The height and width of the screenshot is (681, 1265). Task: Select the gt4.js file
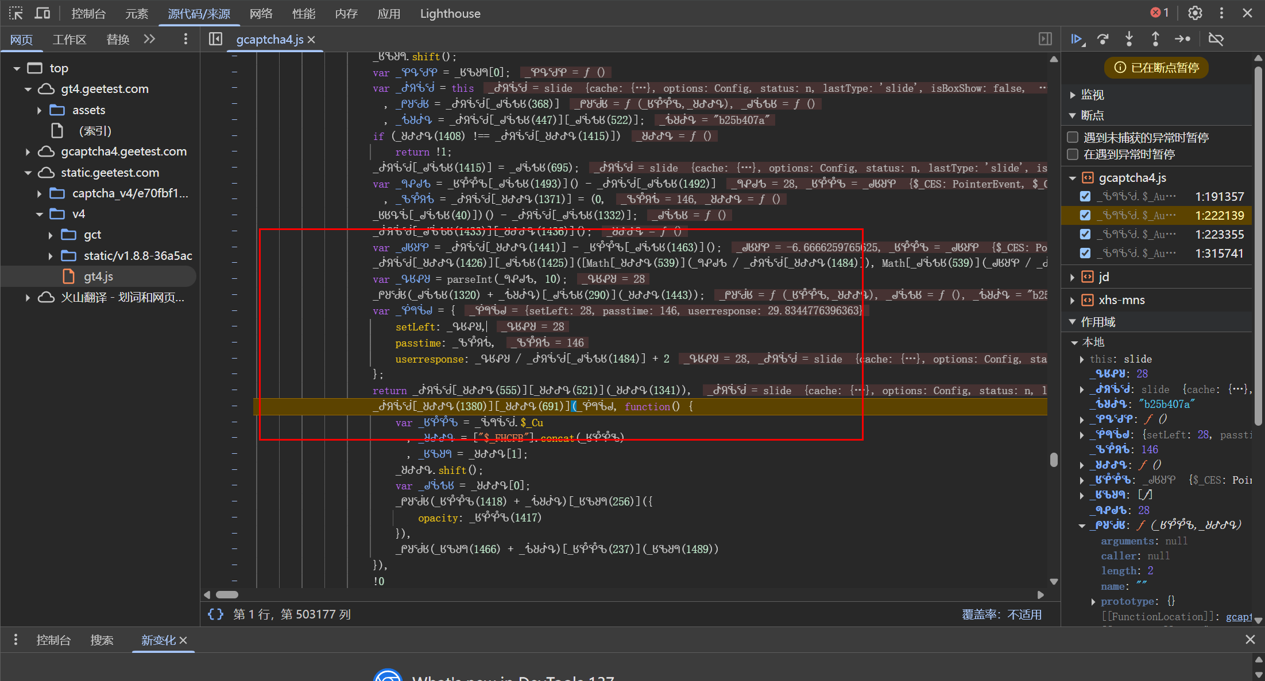coord(98,277)
